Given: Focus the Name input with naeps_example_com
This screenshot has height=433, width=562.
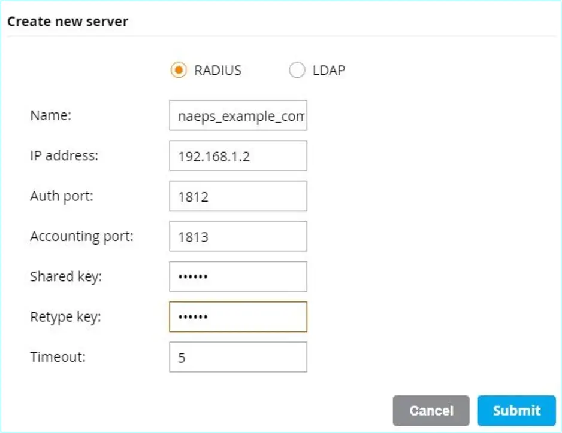Looking at the screenshot, I should [x=238, y=115].
